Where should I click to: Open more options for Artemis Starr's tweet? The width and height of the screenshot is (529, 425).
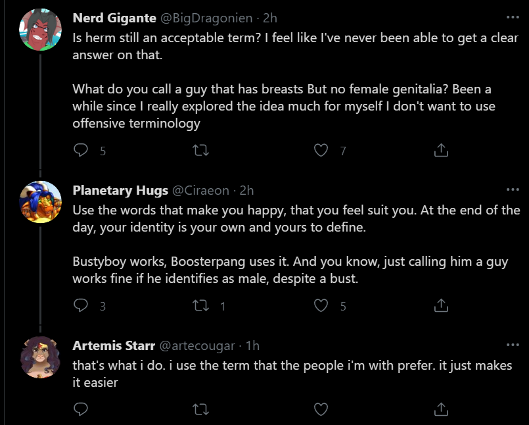click(513, 345)
